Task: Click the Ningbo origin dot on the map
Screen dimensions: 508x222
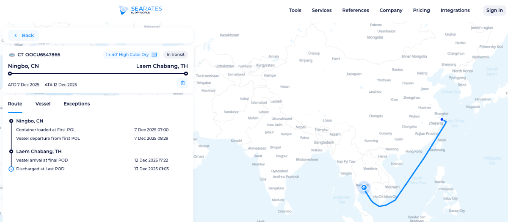Action: tap(442, 119)
